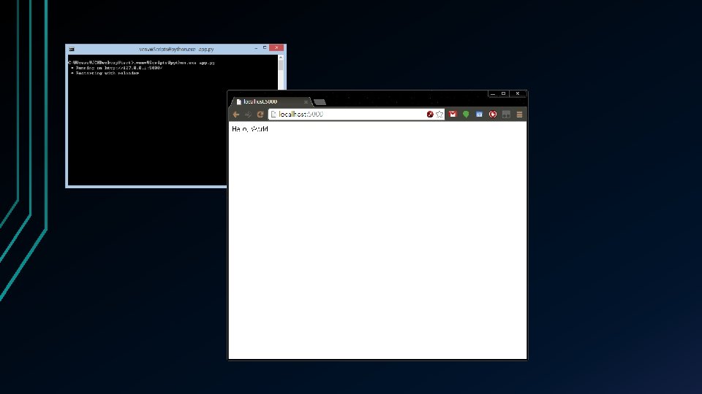Click the Running on http://127.0.0.1:5000/ line
The width and height of the screenshot is (702, 394).
point(116,68)
